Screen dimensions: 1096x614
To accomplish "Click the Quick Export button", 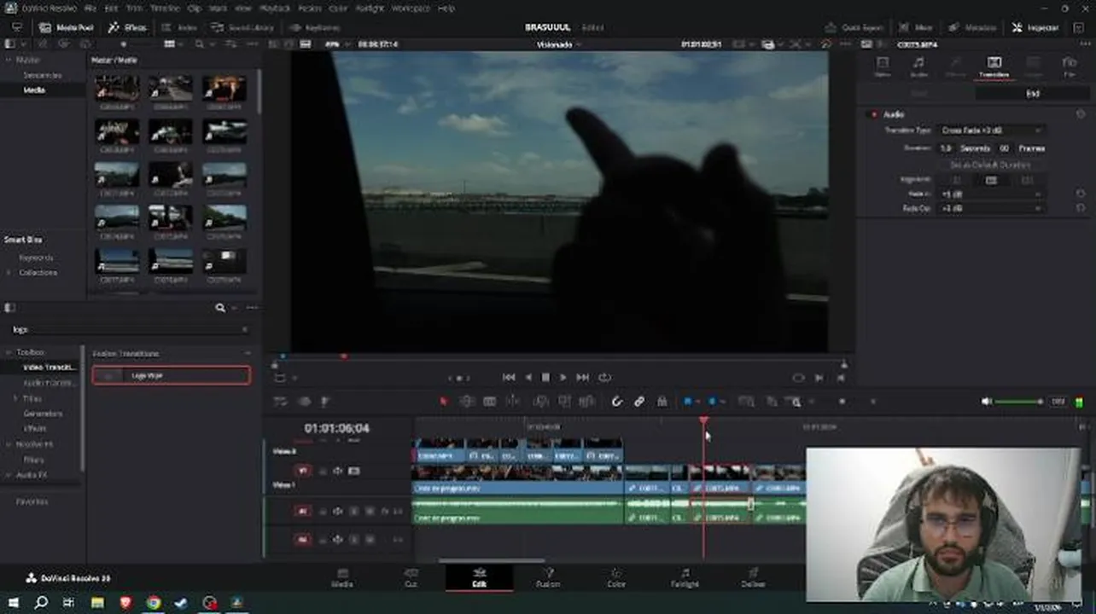I will coord(854,27).
